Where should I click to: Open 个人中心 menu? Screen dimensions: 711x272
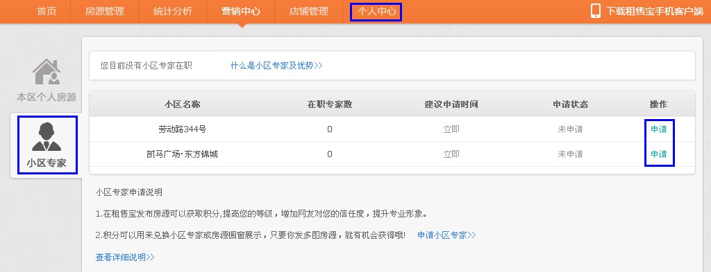click(376, 11)
